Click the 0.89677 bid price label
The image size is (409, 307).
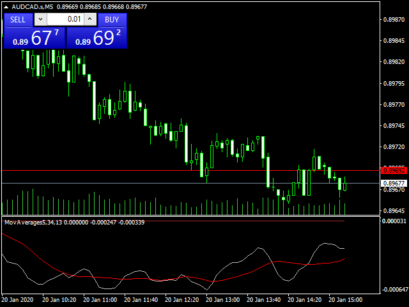(394, 184)
